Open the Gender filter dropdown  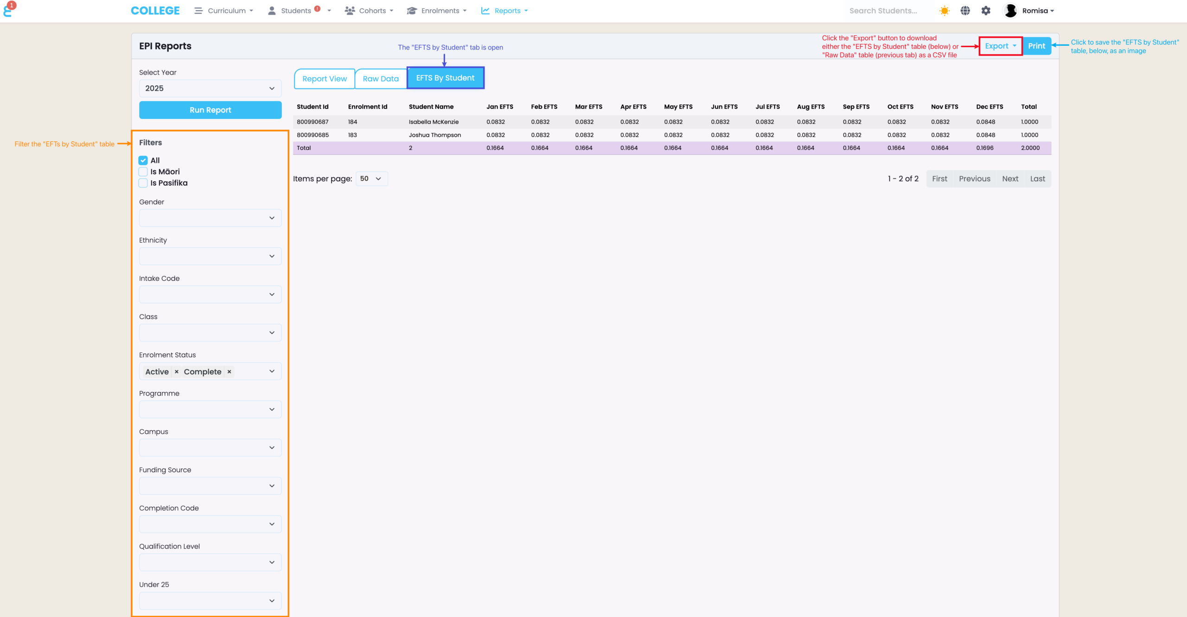(210, 218)
